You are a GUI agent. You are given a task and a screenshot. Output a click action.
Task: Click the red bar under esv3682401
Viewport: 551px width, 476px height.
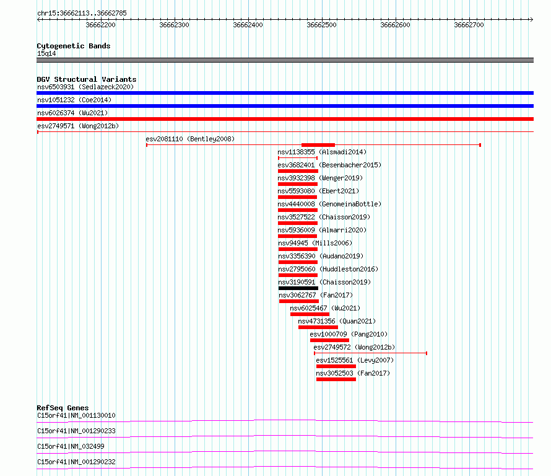tap(298, 171)
